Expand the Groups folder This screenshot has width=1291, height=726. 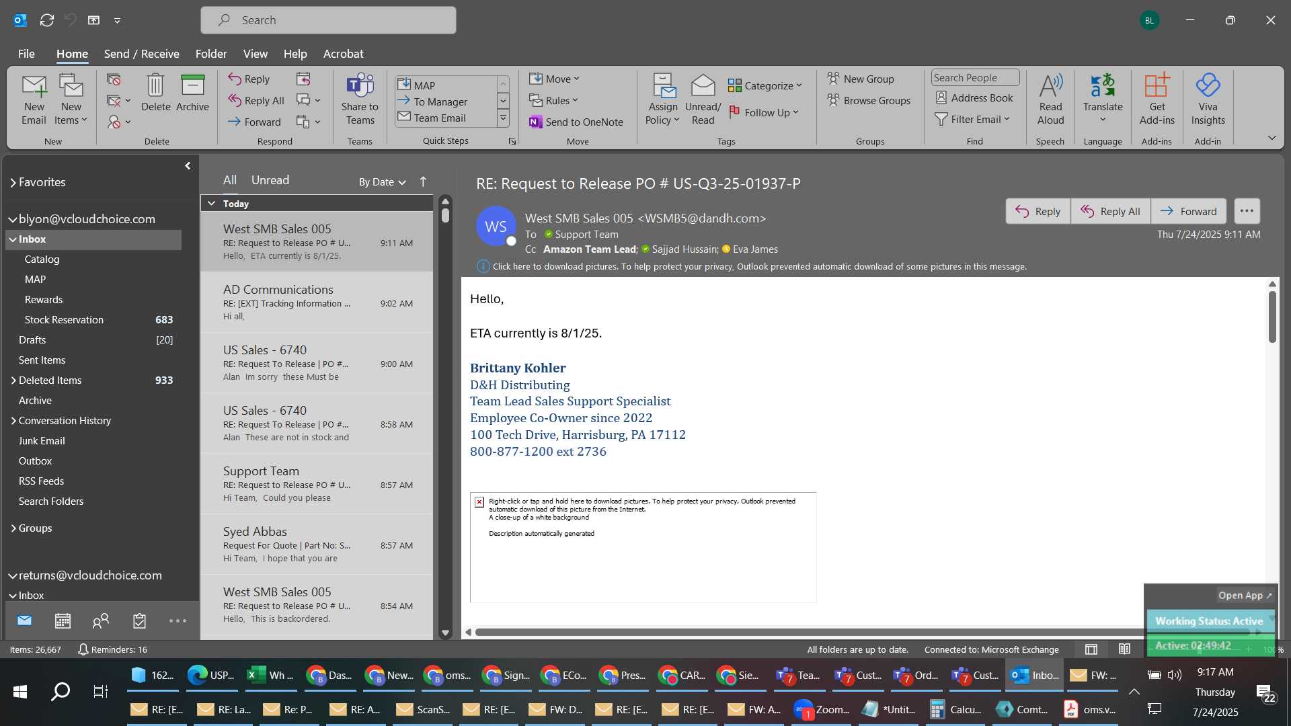pos(13,528)
